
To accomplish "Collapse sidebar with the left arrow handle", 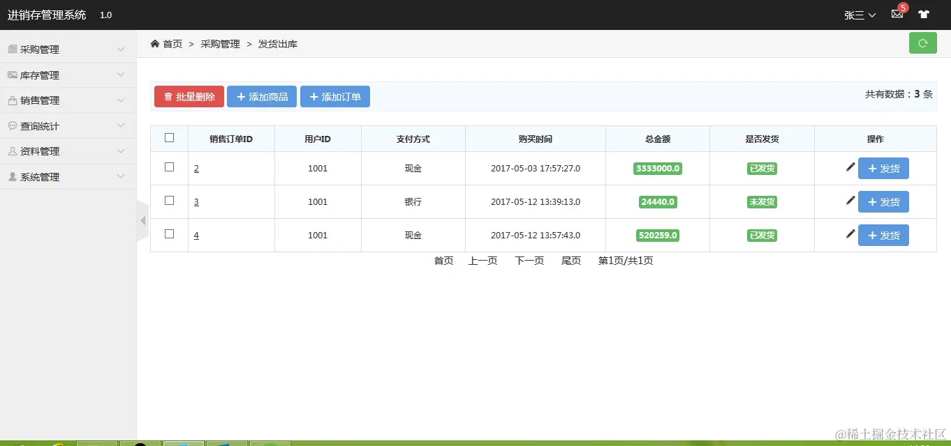I will [143, 220].
